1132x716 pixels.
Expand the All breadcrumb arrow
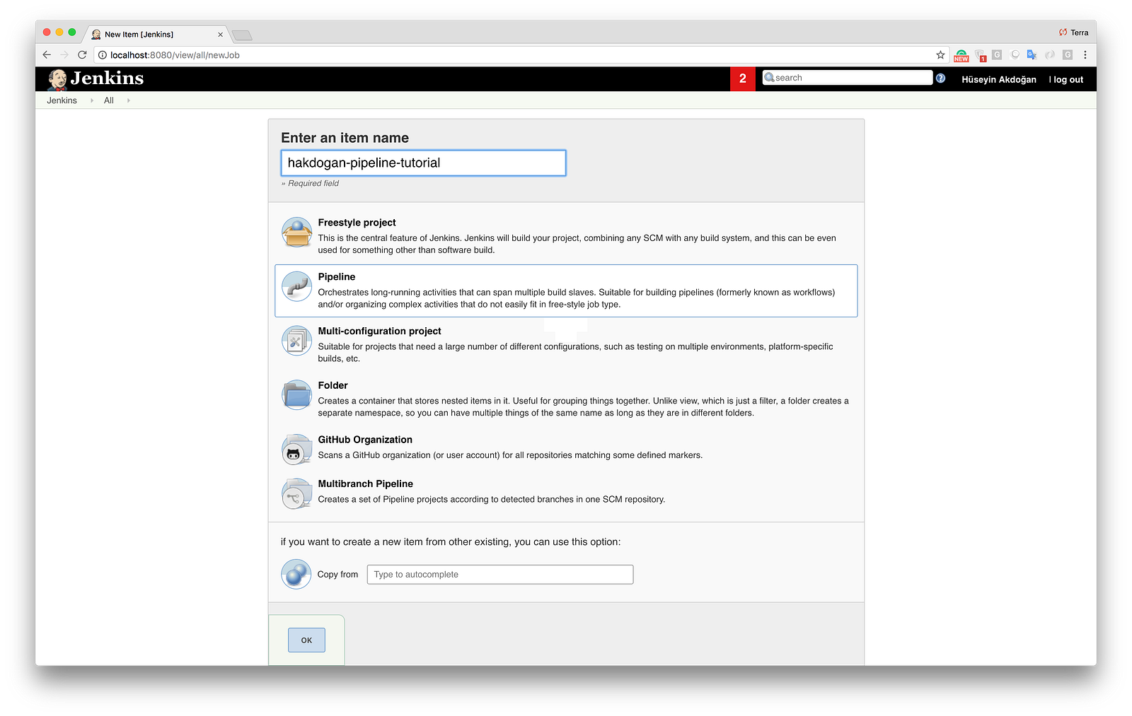pyautogui.click(x=128, y=100)
